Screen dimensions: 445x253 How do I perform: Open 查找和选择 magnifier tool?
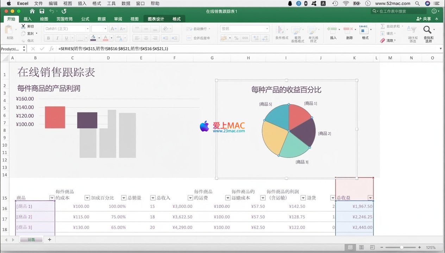click(427, 30)
